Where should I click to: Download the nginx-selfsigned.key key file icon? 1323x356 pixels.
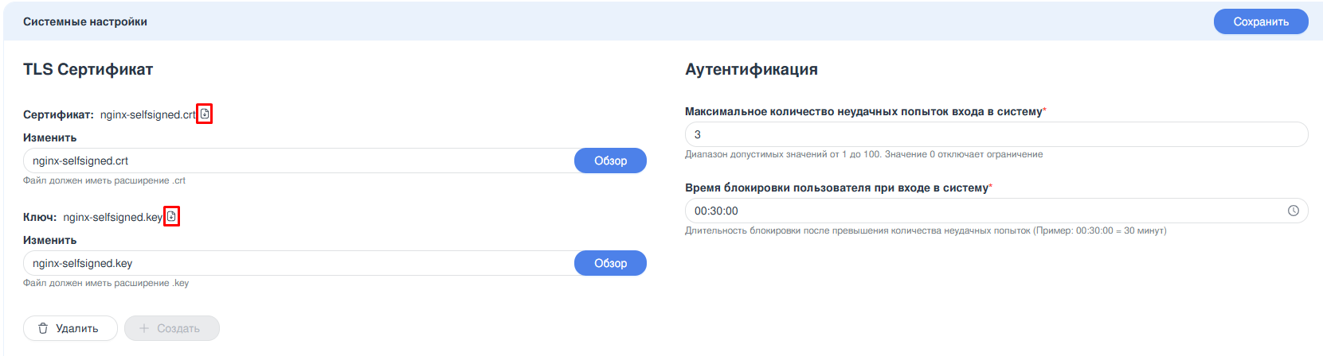point(171,217)
